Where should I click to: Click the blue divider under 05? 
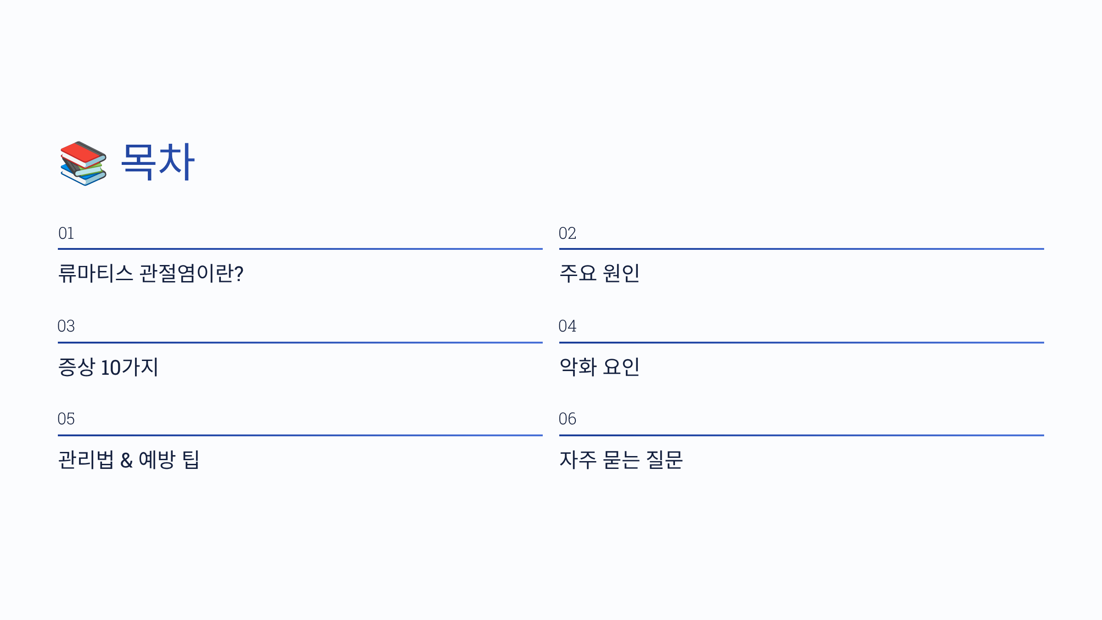[300, 435]
